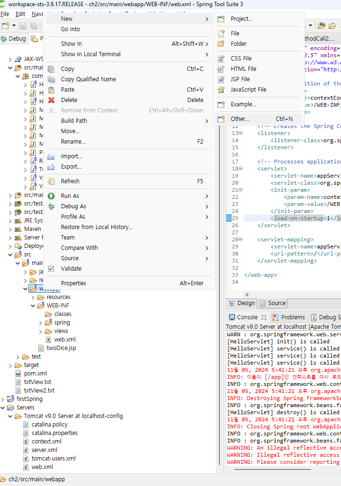Image resolution: width=341 pixels, height=486 pixels.
Task: Click the Open Type toolbar icon with colored spheres
Action: pos(322,26)
